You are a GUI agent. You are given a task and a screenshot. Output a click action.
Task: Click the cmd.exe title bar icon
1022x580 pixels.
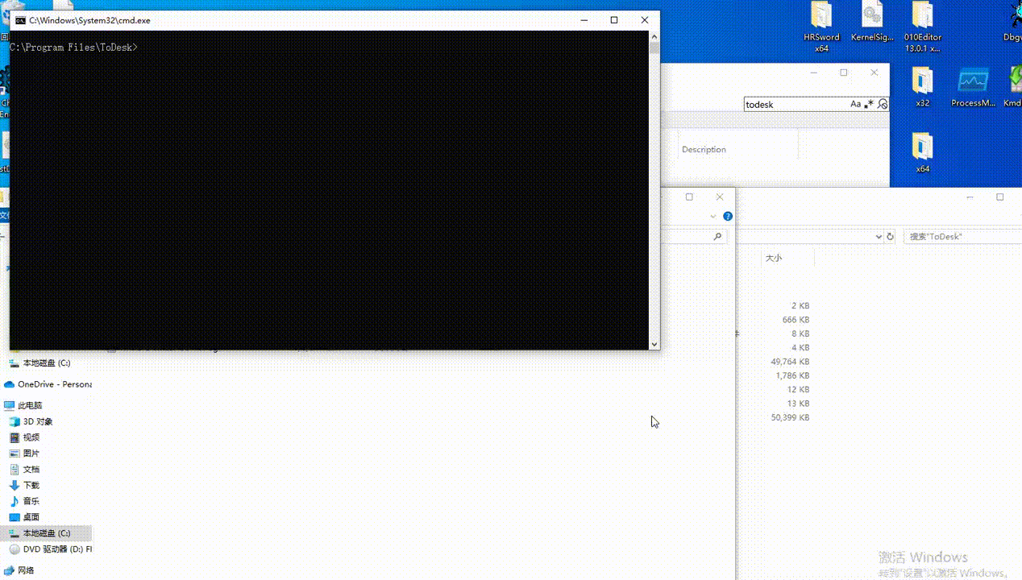tap(20, 20)
